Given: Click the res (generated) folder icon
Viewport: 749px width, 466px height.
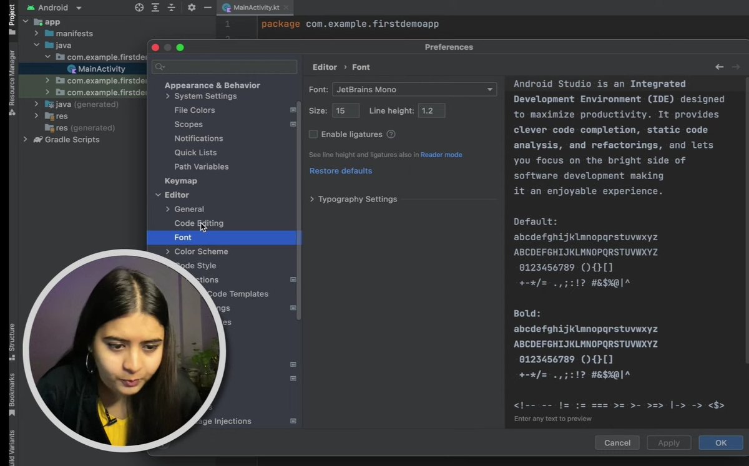Looking at the screenshot, I should 49,128.
